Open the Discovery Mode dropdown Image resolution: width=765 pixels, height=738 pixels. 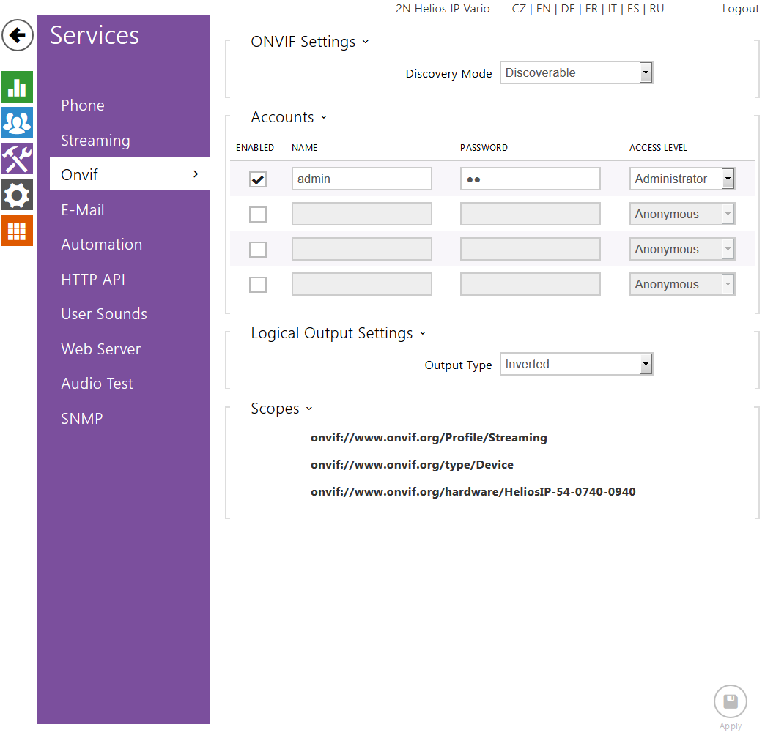[576, 73]
